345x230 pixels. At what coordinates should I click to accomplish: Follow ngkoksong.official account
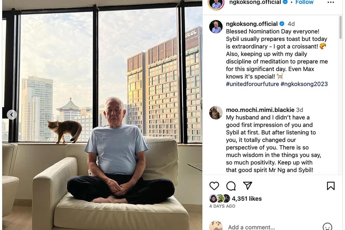coord(304,2)
